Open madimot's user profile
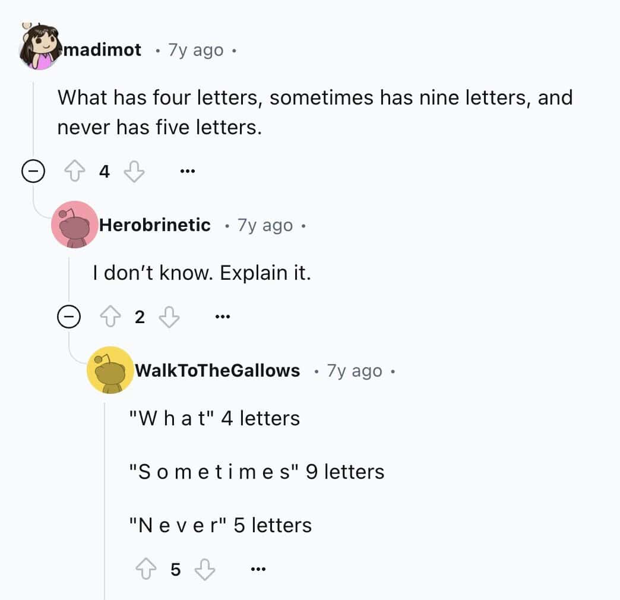 102,50
